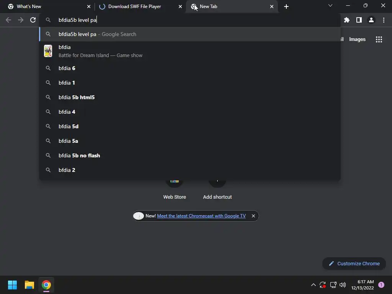Viewport: 392px width, 294px height.
Task: Close the What's New tab
Action: (89, 7)
